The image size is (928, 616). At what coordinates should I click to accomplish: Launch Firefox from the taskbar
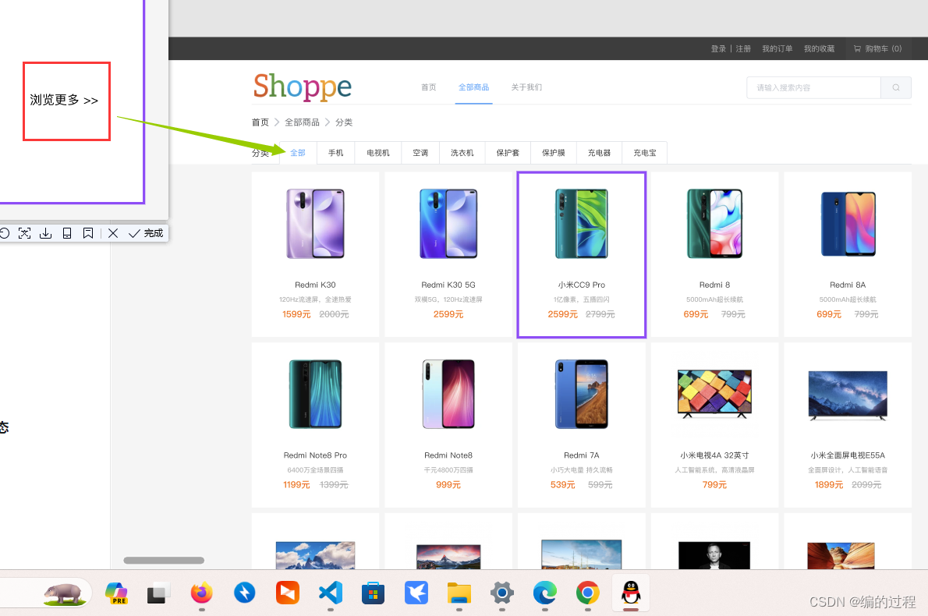tap(202, 593)
